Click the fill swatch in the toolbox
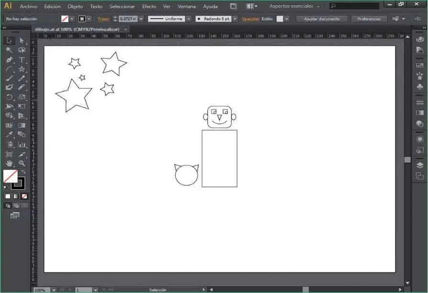 [11, 176]
